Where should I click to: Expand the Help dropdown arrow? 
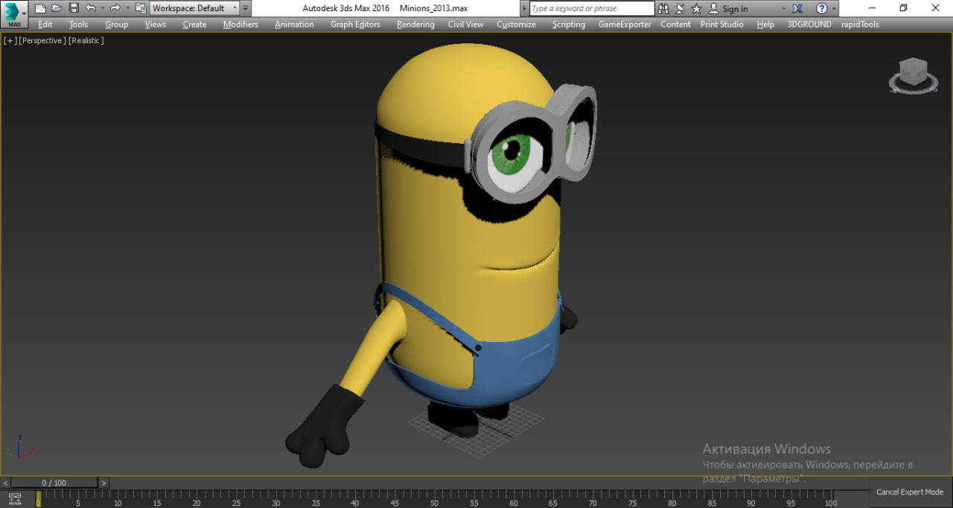[x=833, y=8]
